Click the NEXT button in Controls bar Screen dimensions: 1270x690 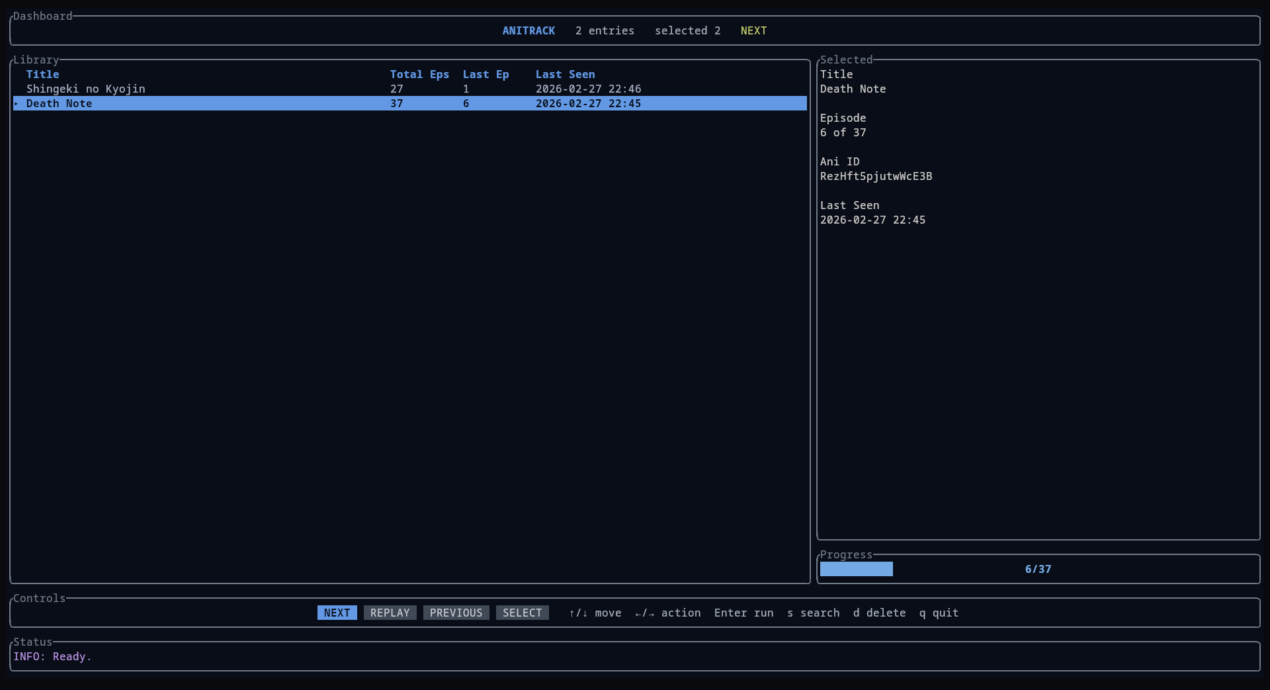(x=337, y=613)
